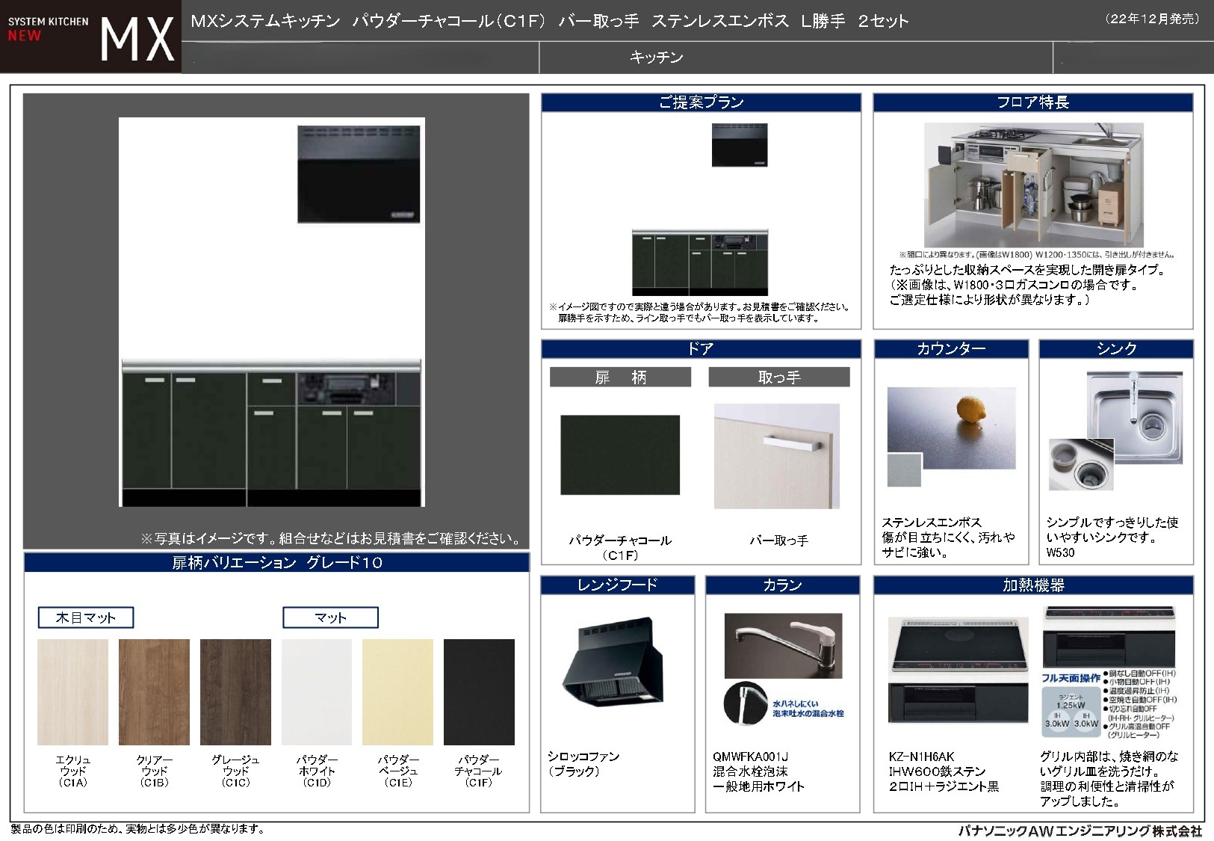Click the 木目マット category label
Image resolution: width=1214 pixels, height=841 pixels.
tap(86, 617)
